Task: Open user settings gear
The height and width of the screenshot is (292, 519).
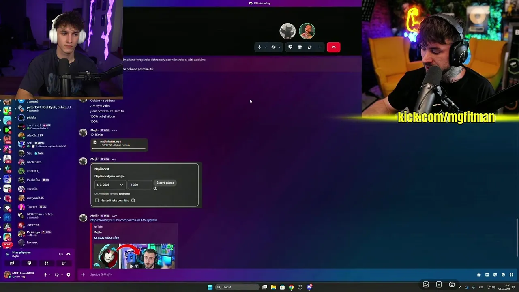Action: (x=68, y=275)
